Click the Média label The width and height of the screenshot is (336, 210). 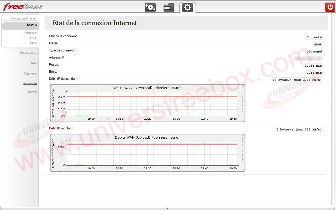[54, 43]
